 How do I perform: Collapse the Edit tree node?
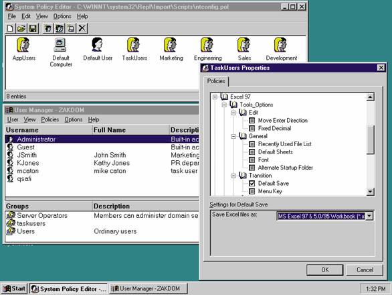(x=233, y=113)
